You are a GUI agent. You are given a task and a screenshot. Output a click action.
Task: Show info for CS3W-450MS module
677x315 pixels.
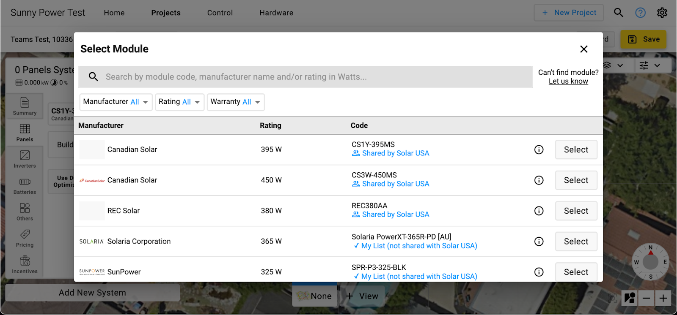pyautogui.click(x=539, y=180)
